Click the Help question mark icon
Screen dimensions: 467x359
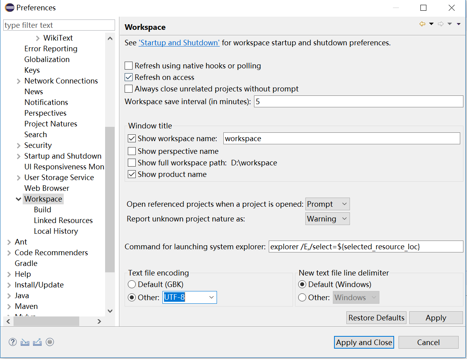tap(12, 342)
